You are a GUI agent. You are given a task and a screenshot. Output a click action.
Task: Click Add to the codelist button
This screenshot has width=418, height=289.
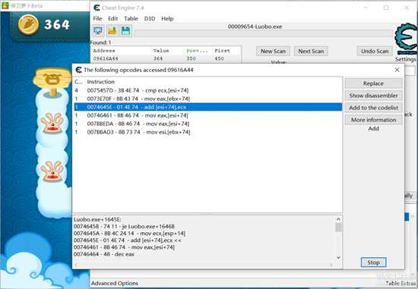coord(373,108)
